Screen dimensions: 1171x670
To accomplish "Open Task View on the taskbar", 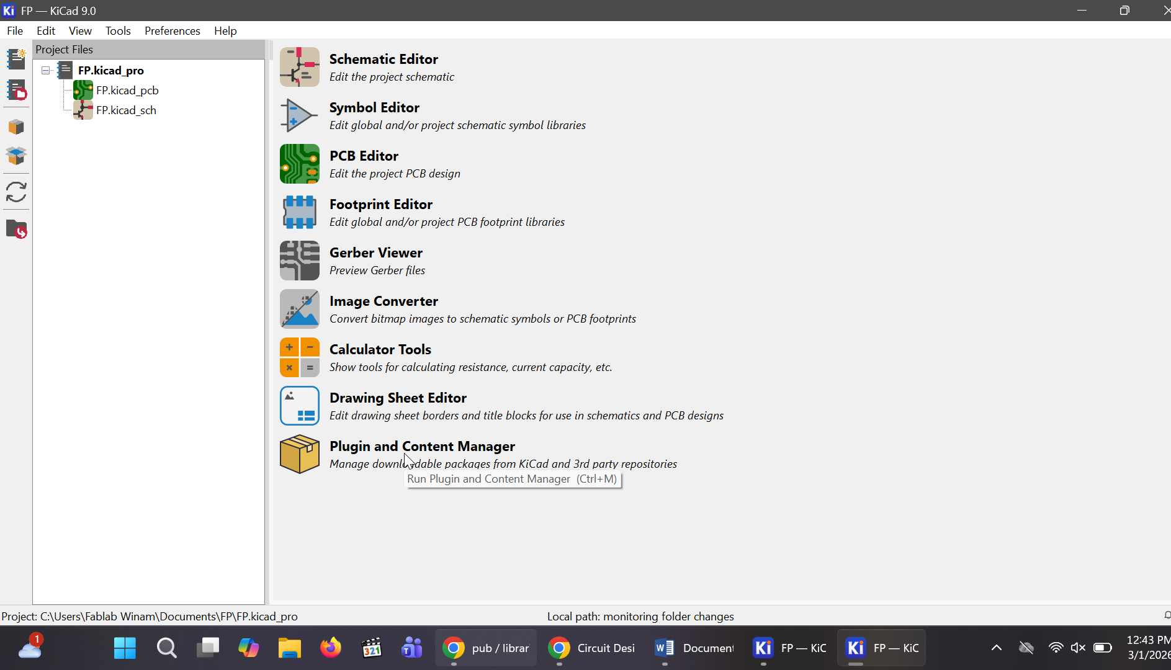I will tap(208, 648).
